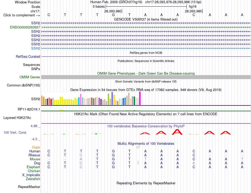Click the light-blue SSH2 transcript label
251x193 pixels.
pos(36,48)
